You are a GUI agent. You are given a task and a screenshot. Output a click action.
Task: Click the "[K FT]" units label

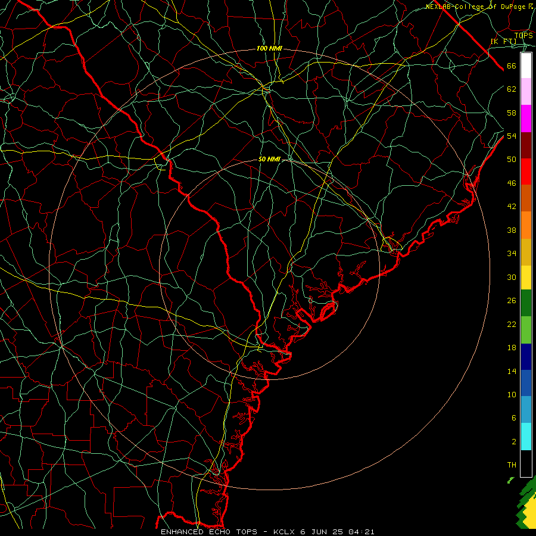click(503, 41)
